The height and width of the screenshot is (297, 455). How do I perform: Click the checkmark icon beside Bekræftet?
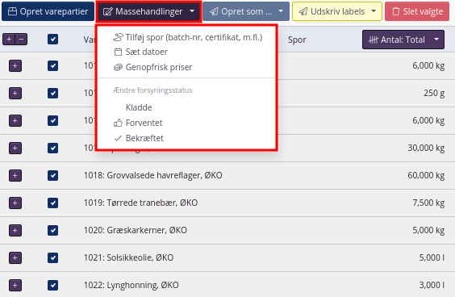[118, 138]
